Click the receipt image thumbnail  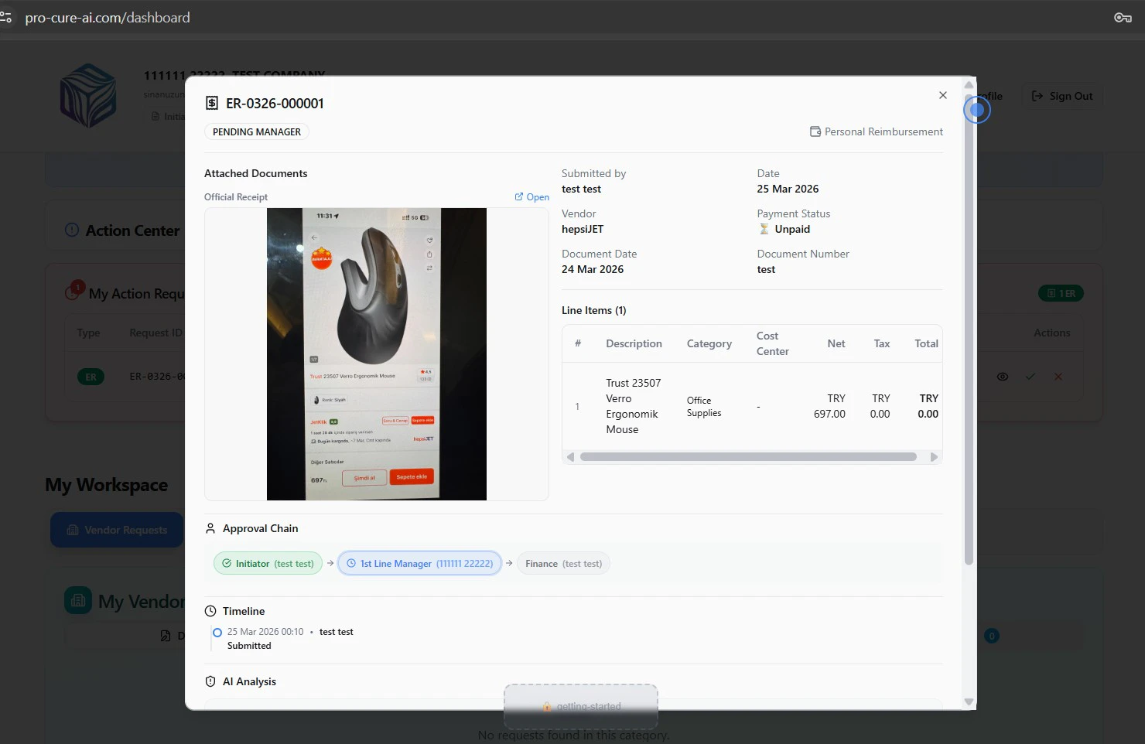[x=377, y=354]
